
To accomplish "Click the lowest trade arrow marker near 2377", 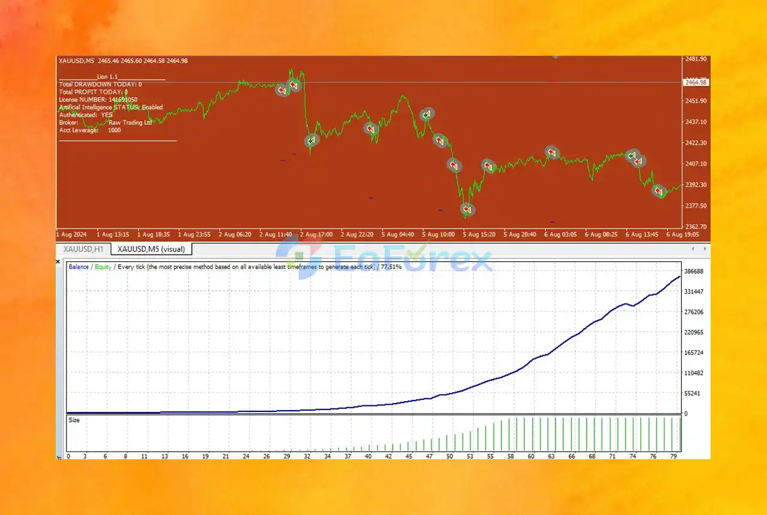I will pos(468,210).
